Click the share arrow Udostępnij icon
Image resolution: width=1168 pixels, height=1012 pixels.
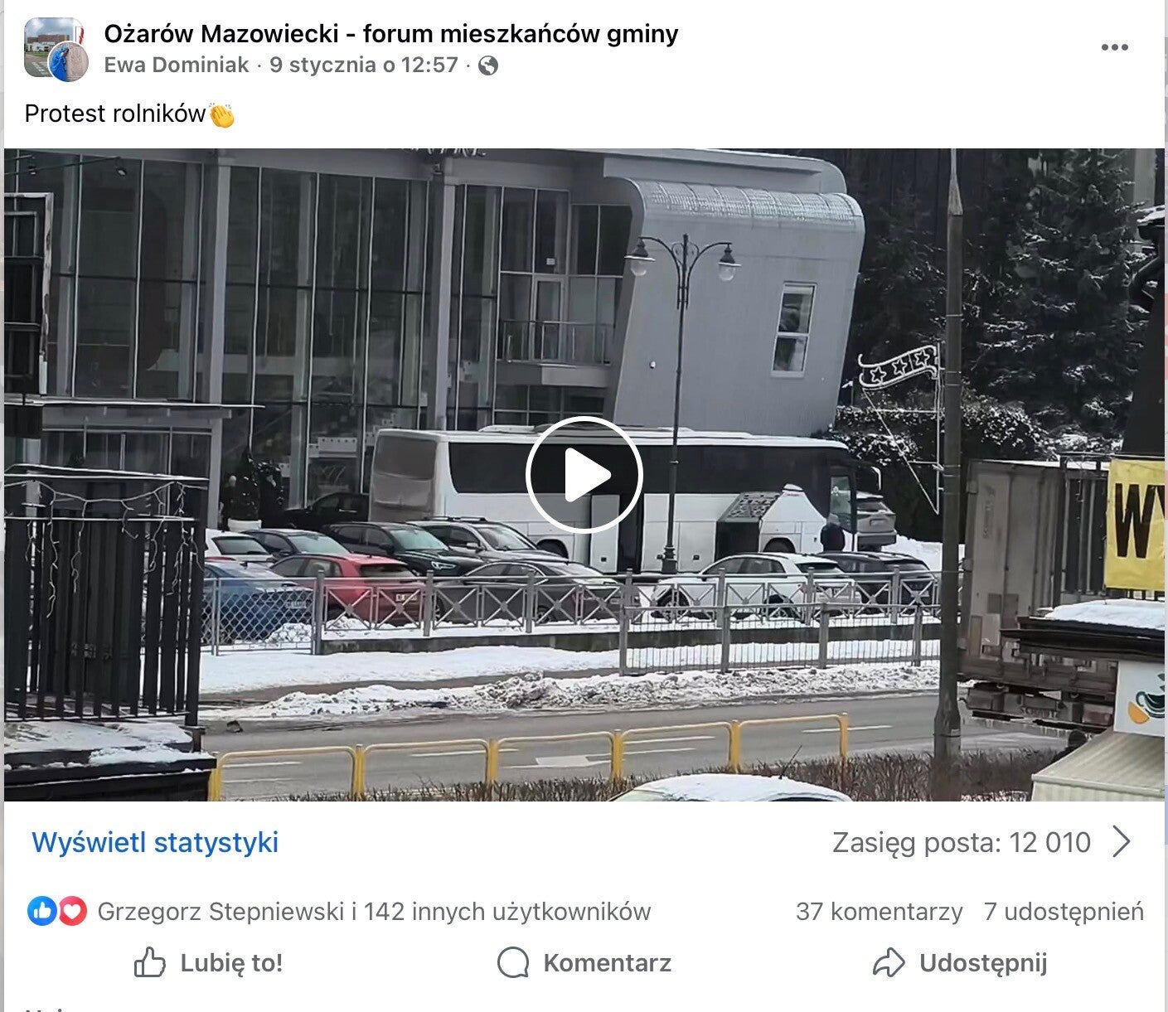tap(889, 962)
